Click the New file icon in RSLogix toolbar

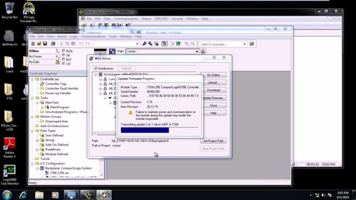tap(33, 44)
